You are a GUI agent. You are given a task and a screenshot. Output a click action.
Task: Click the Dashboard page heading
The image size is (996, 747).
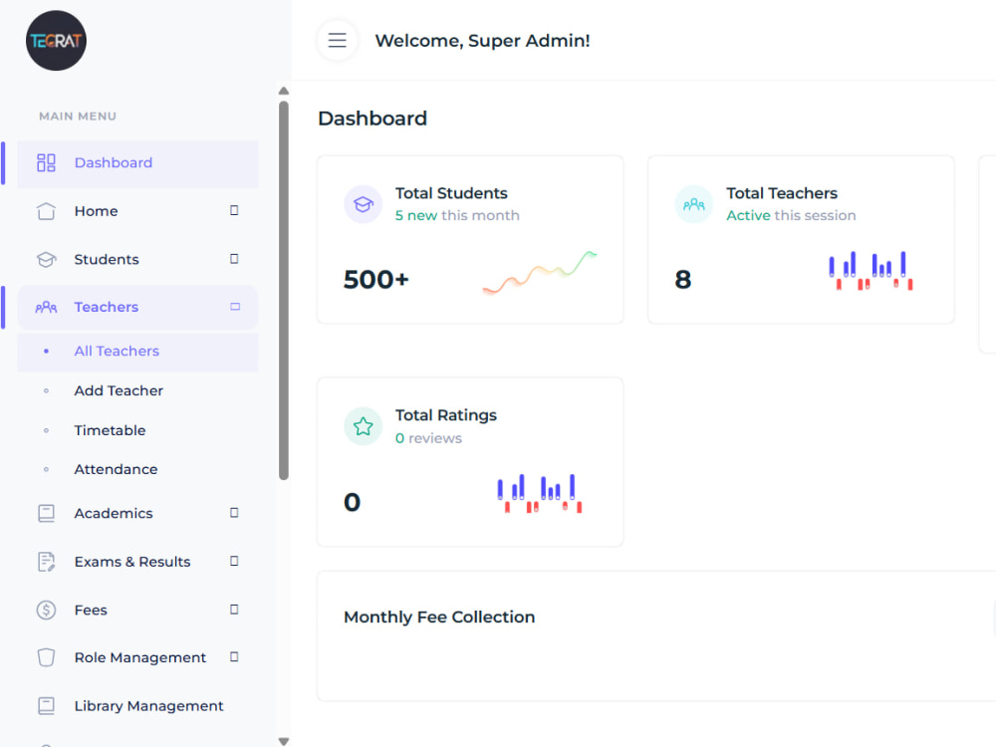coord(373,119)
